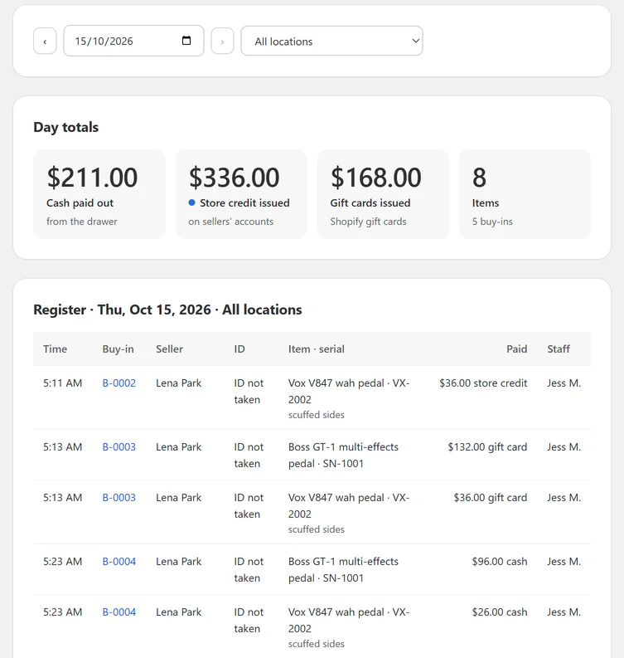Select the $168.00 Gift cards issued card
624x658 pixels.
coord(383,194)
